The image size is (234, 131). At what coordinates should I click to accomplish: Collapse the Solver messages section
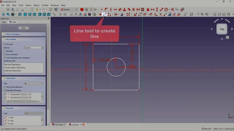44,34
